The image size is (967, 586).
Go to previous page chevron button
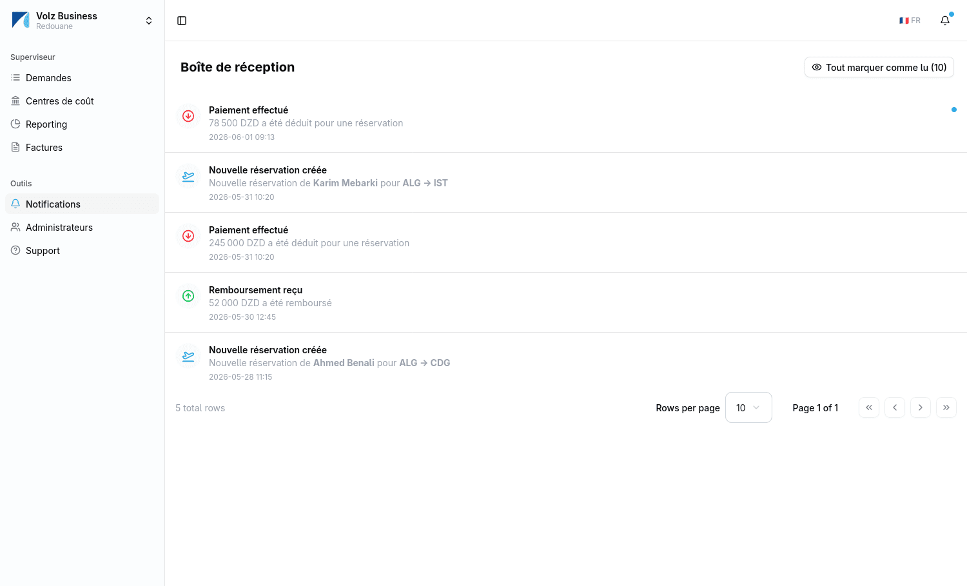pyautogui.click(x=895, y=407)
